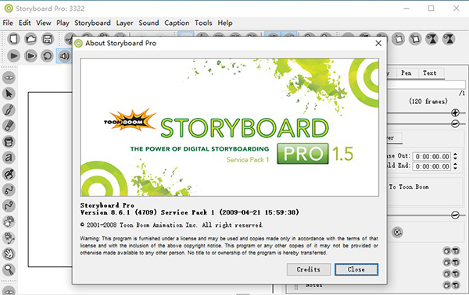Click 'Version 8.6.1 (4709)' text line

190,212
